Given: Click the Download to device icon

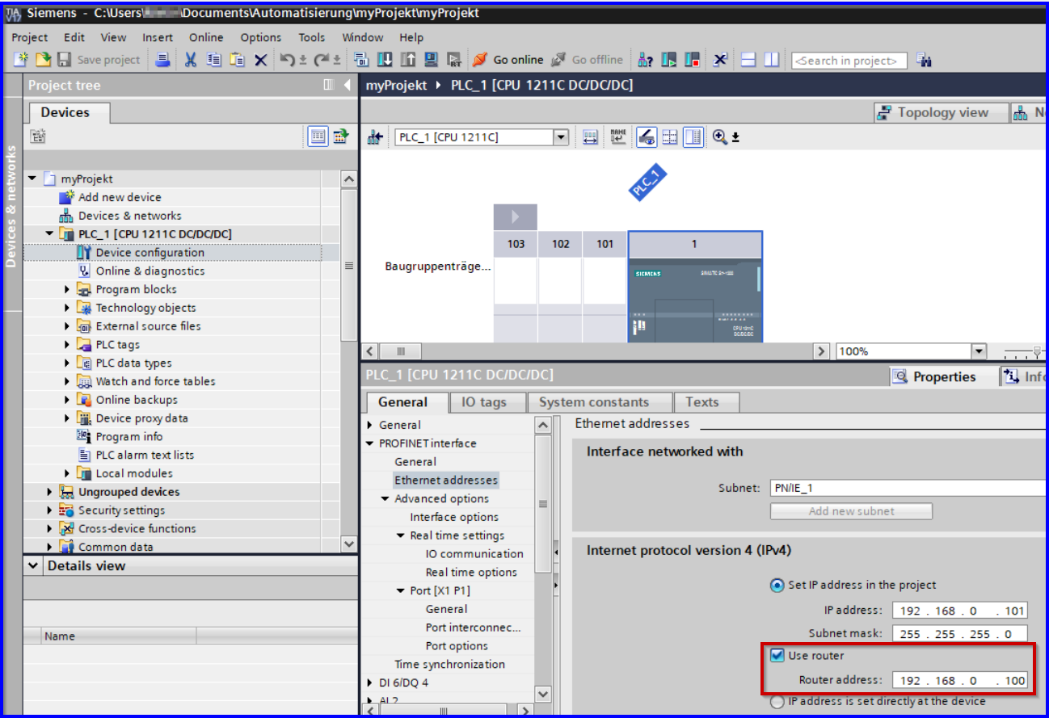Looking at the screenshot, I should pos(385,60).
